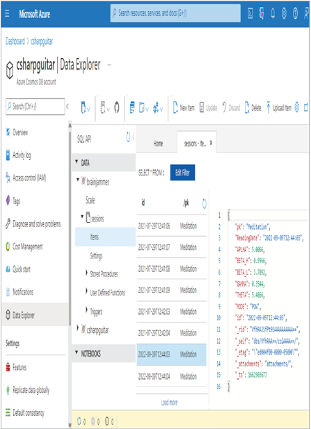Collapse the DATA section
Viewport: 311px width, 429px height.
pyautogui.click(x=77, y=162)
